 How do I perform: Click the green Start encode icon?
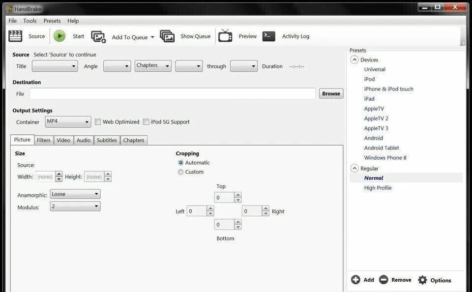(x=59, y=36)
